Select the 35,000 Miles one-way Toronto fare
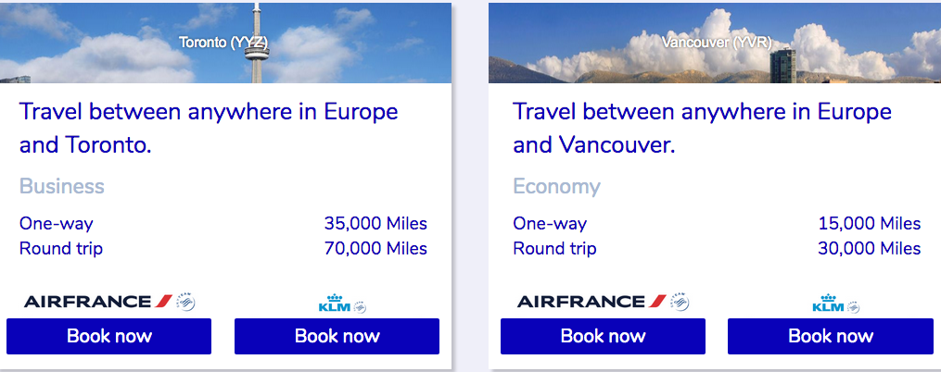941x372 pixels. [375, 223]
